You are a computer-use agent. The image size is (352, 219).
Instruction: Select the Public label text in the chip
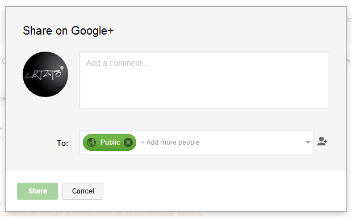pos(110,142)
